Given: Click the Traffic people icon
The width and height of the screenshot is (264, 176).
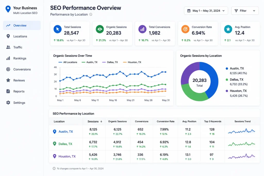Looking at the screenshot, I should pos(8,47).
